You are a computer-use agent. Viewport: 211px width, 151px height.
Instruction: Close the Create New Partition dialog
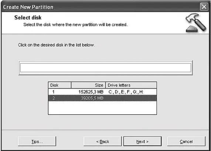click(x=204, y=7)
